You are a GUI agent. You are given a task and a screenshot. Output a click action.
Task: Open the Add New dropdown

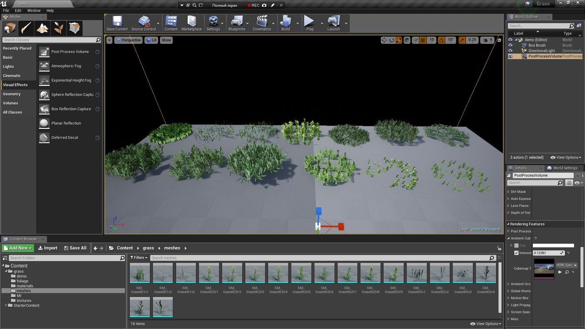[17, 248]
